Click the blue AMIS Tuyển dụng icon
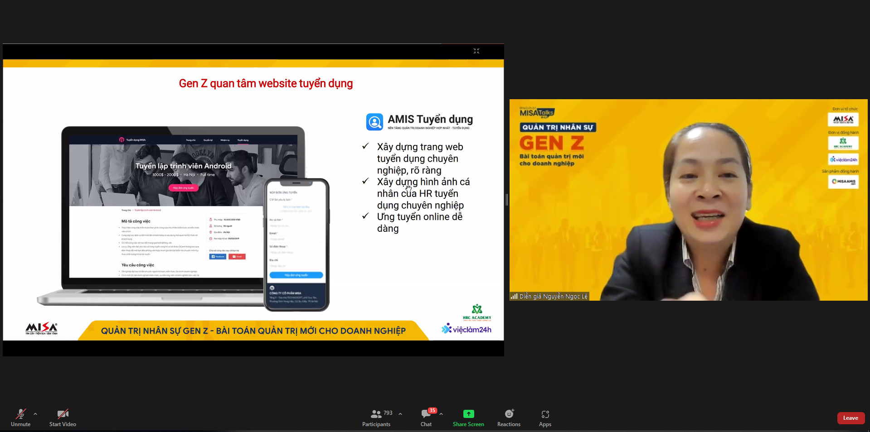The width and height of the screenshot is (870, 432). pos(374,122)
